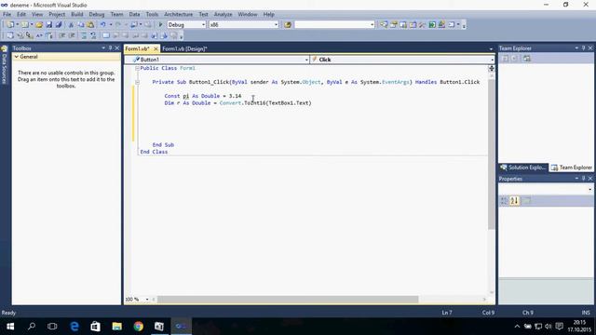Click the split-window handle above the scrollbar
Image resolution: width=596 pixels, height=335 pixels.
point(492,68)
